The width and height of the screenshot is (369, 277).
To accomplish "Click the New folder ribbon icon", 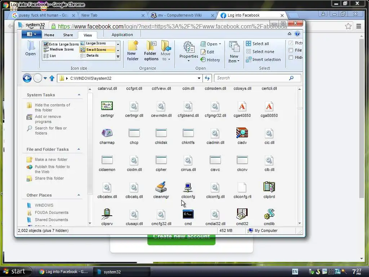I will point(133,50).
